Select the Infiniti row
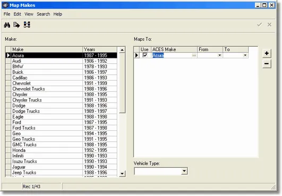The height and width of the screenshot is (196, 282). [x=61, y=156]
